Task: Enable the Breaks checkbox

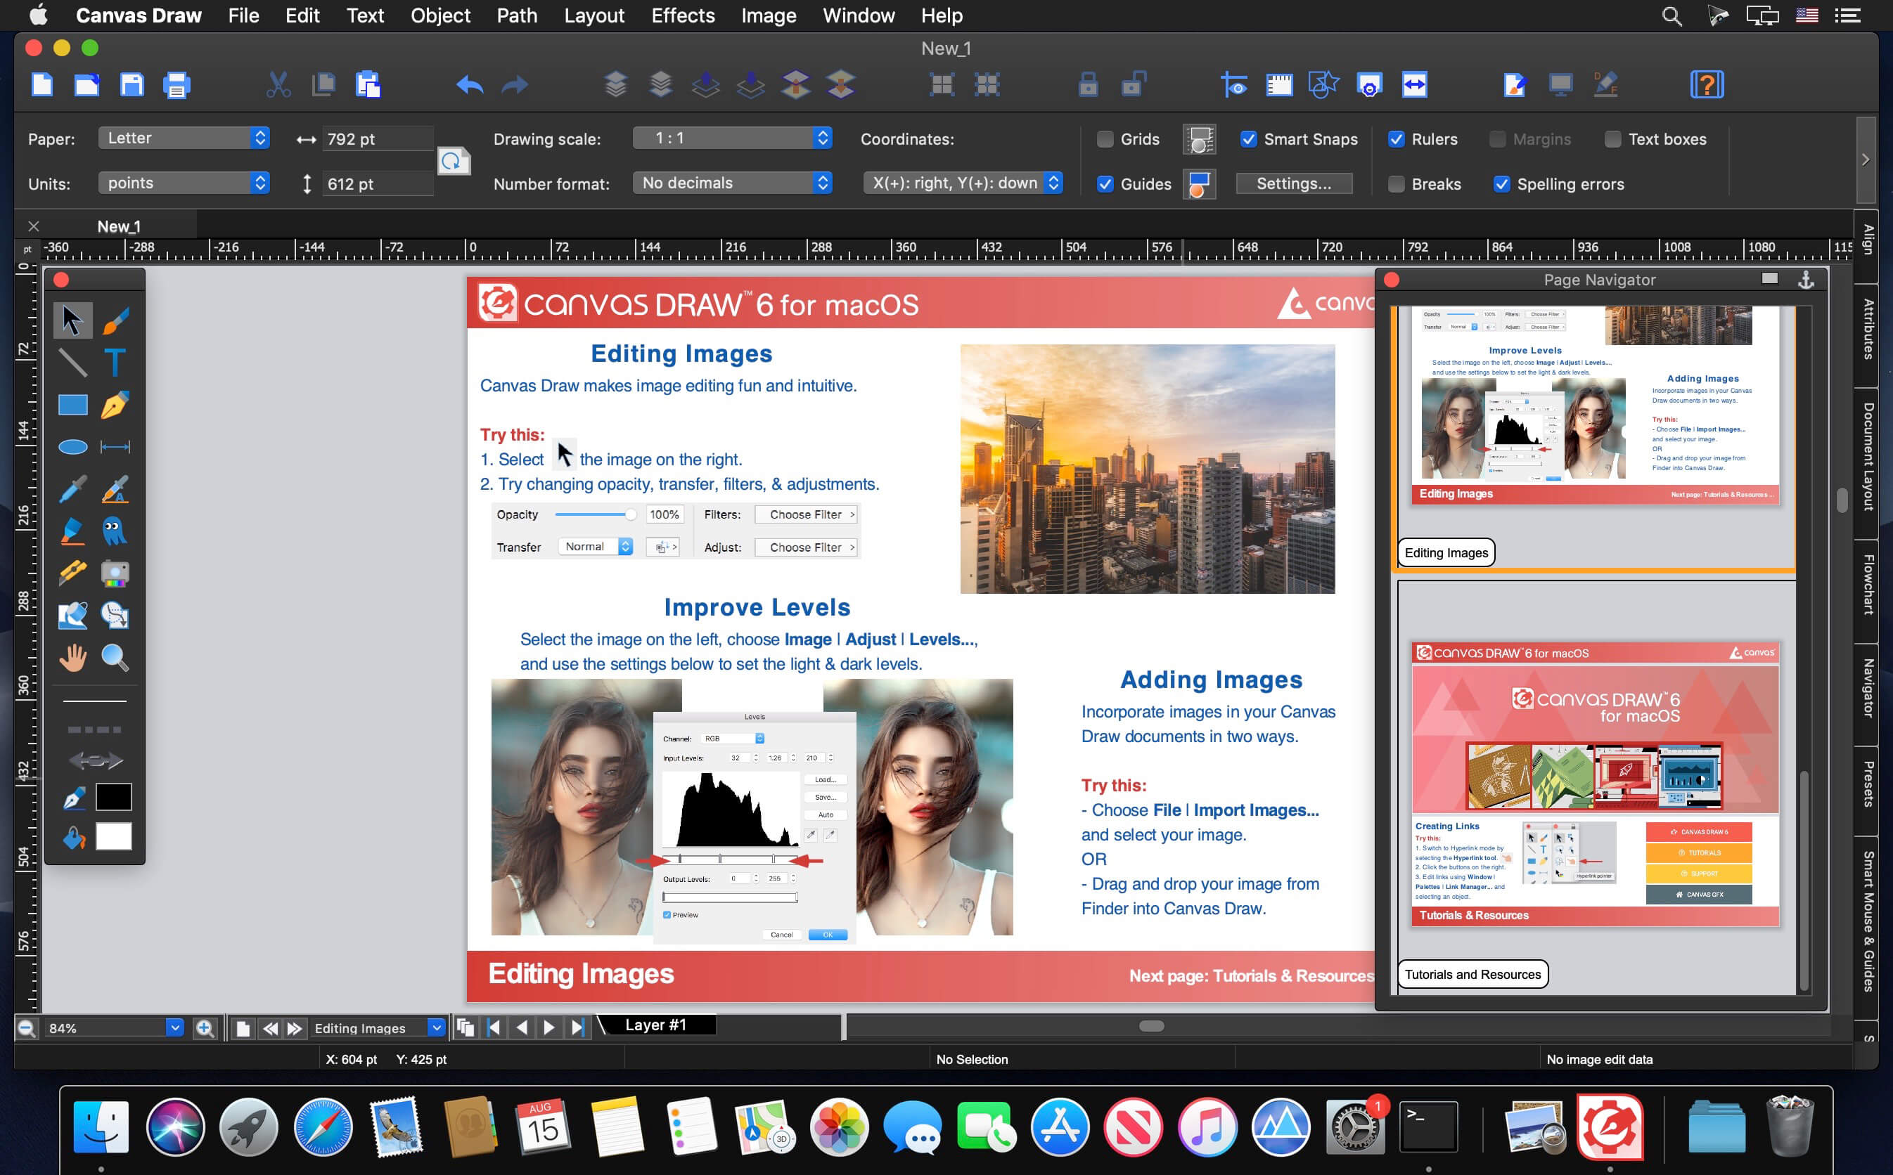Action: 1397,184
